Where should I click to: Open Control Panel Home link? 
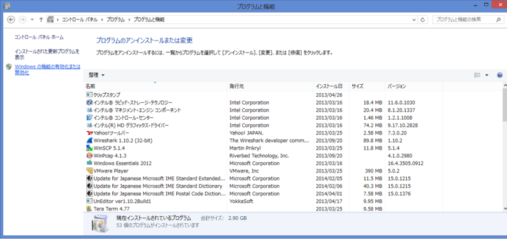pyautogui.click(x=39, y=37)
